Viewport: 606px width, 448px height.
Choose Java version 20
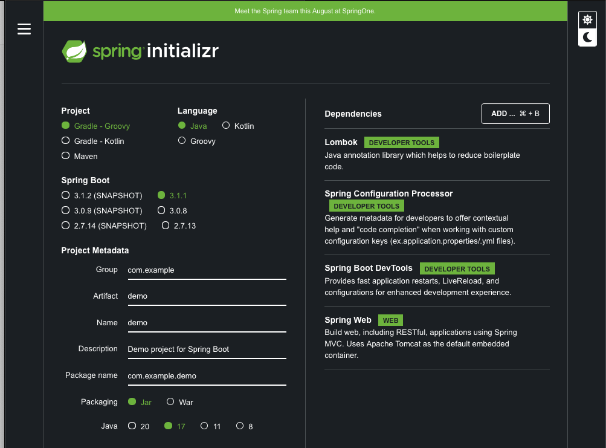[x=139, y=426]
